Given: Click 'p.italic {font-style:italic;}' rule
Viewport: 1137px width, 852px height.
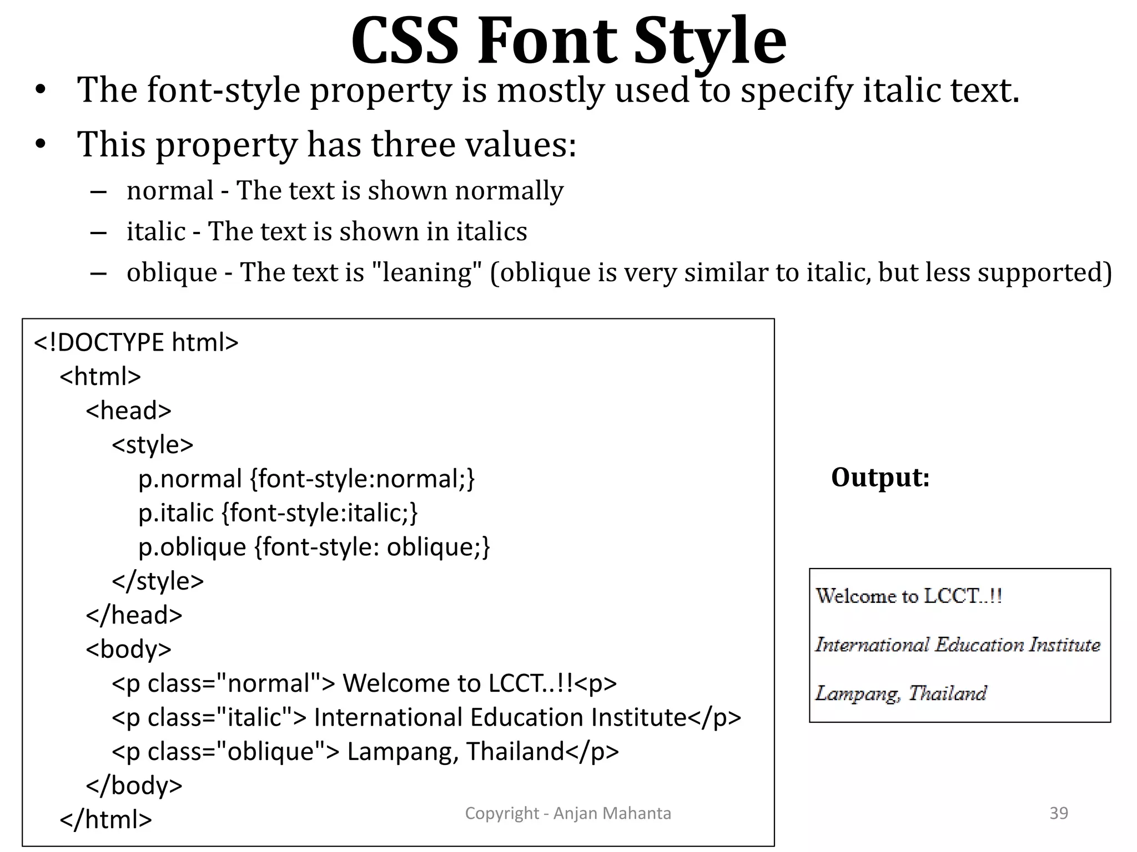Looking at the screenshot, I should (x=278, y=513).
